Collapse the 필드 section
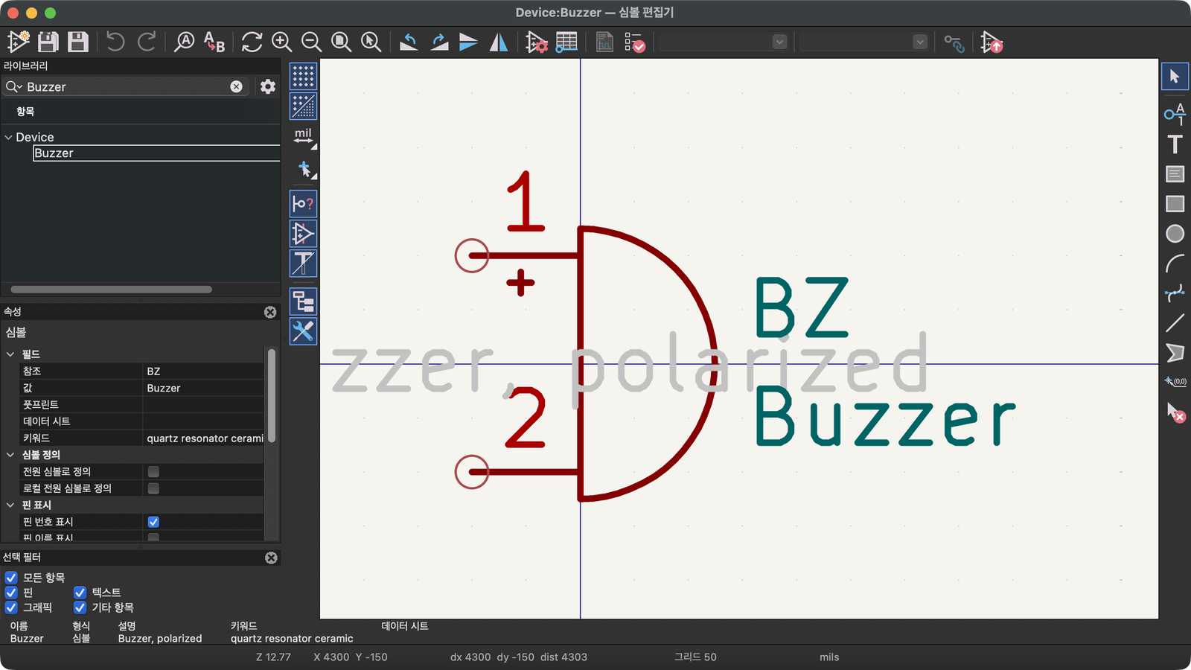Screen dimensions: 1191x670 click(x=10, y=354)
